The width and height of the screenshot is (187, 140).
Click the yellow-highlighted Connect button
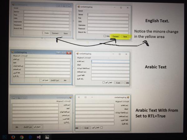pos(115,36)
